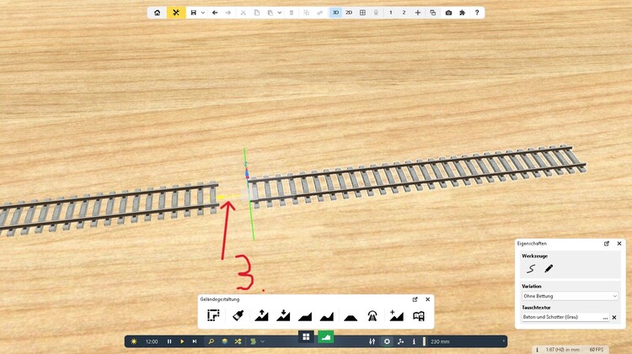Image resolution: width=632 pixels, height=354 pixels.
Task: Open the scroll script icon
Action: [x=253, y=341]
